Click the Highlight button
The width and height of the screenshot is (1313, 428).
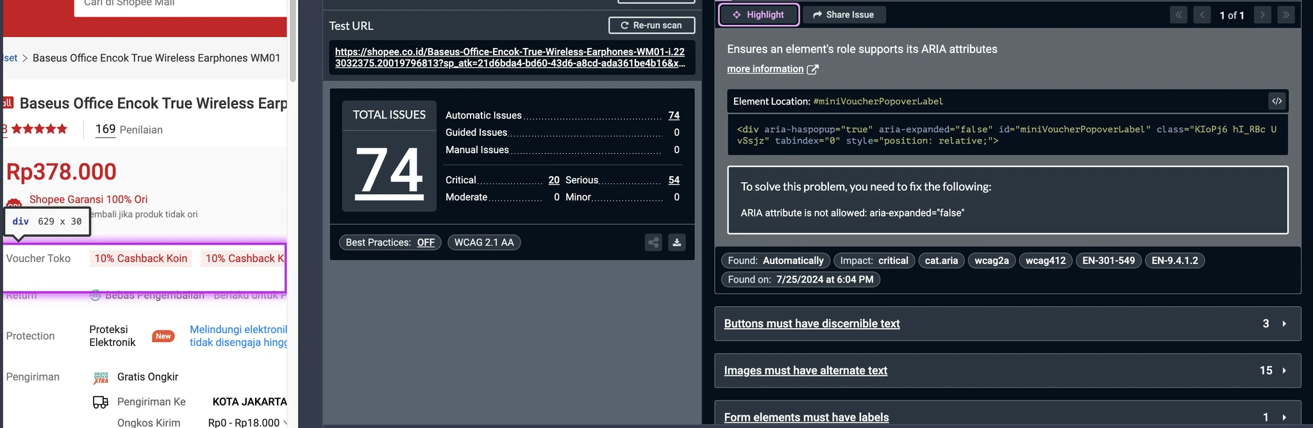tap(758, 15)
